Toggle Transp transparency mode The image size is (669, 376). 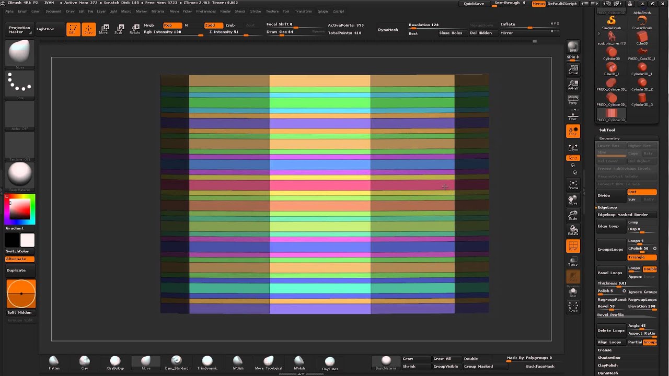tap(573, 261)
